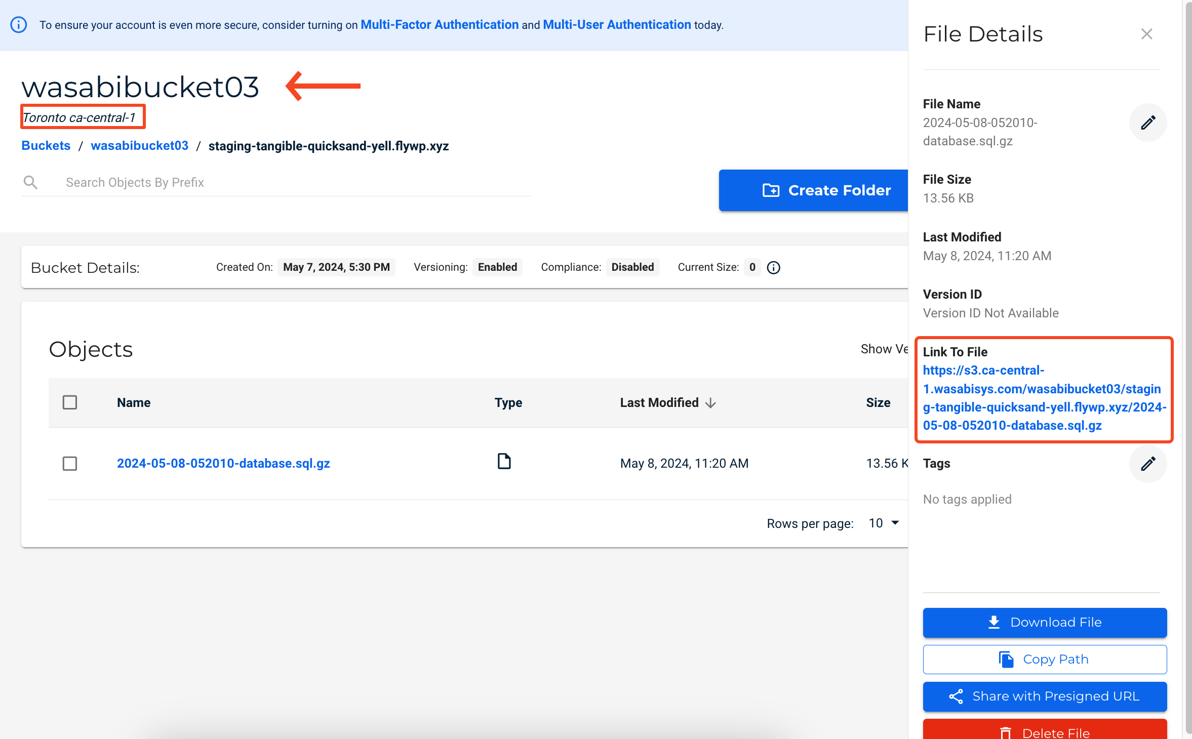Viewport: 1192px width, 739px height.
Task: Click the Versioning Enabled value
Action: click(x=497, y=267)
